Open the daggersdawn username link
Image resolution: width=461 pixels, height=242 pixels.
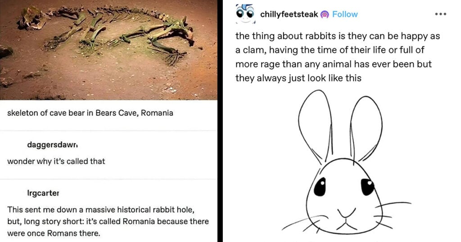(x=52, y=144)
